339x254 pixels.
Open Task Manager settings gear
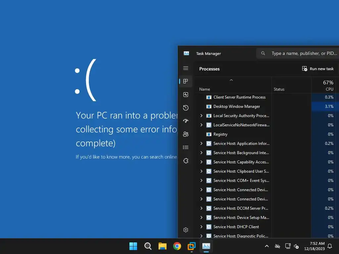[x=186, y=230]
